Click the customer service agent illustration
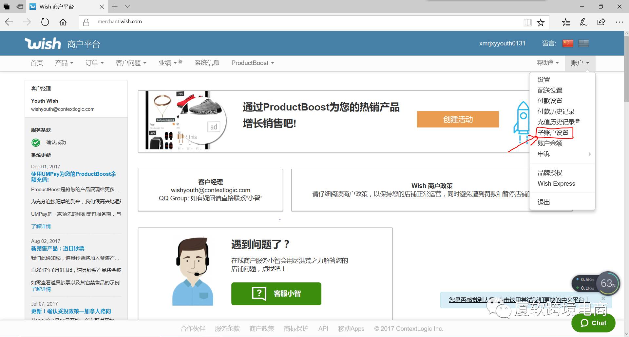Image resolution: width=629 pixels, height=337 pixels. coord(193,271)
